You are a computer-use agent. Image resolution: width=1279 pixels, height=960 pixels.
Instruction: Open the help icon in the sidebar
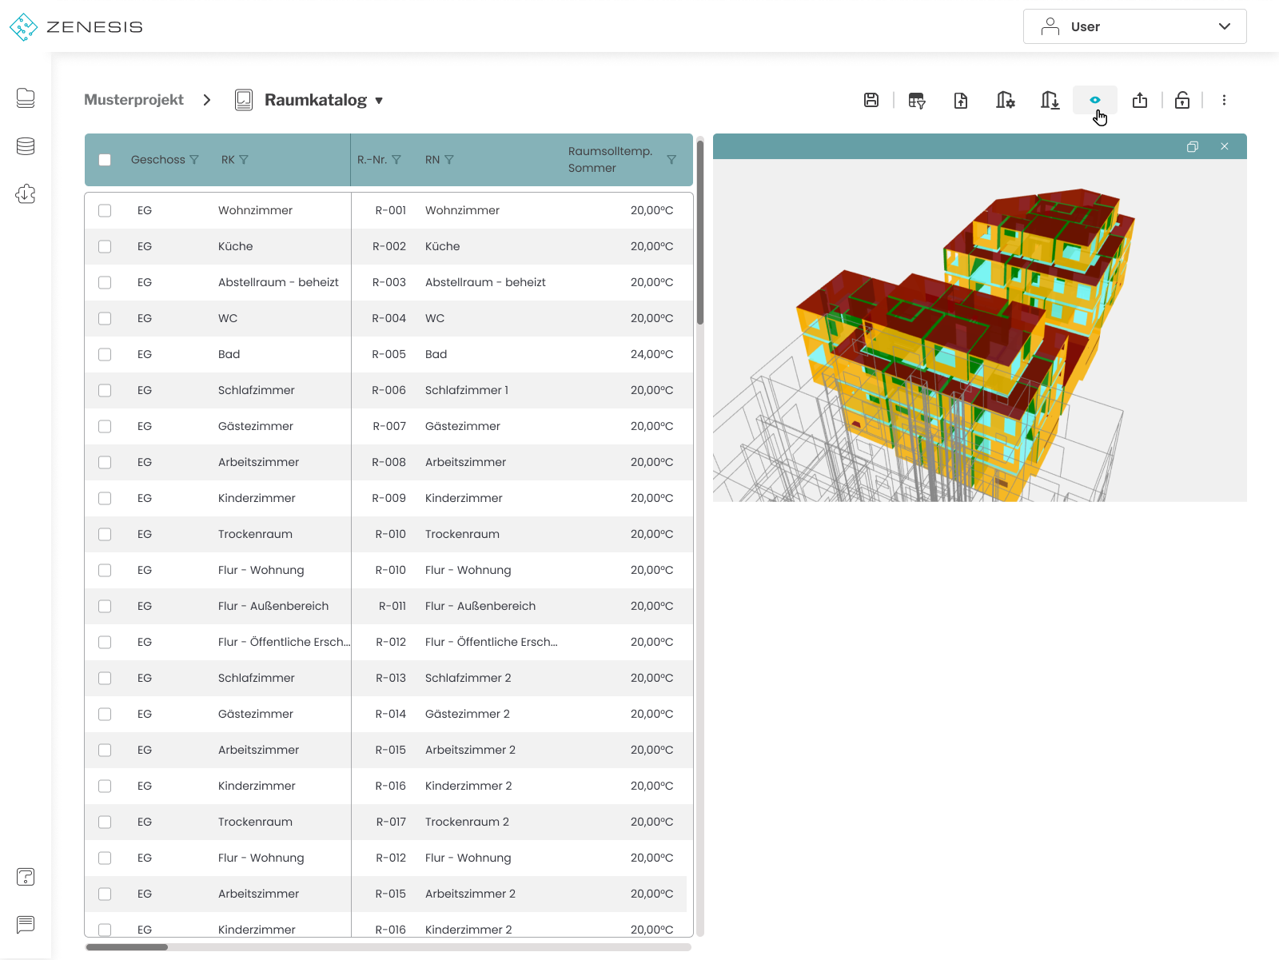(x=26, y=877)
